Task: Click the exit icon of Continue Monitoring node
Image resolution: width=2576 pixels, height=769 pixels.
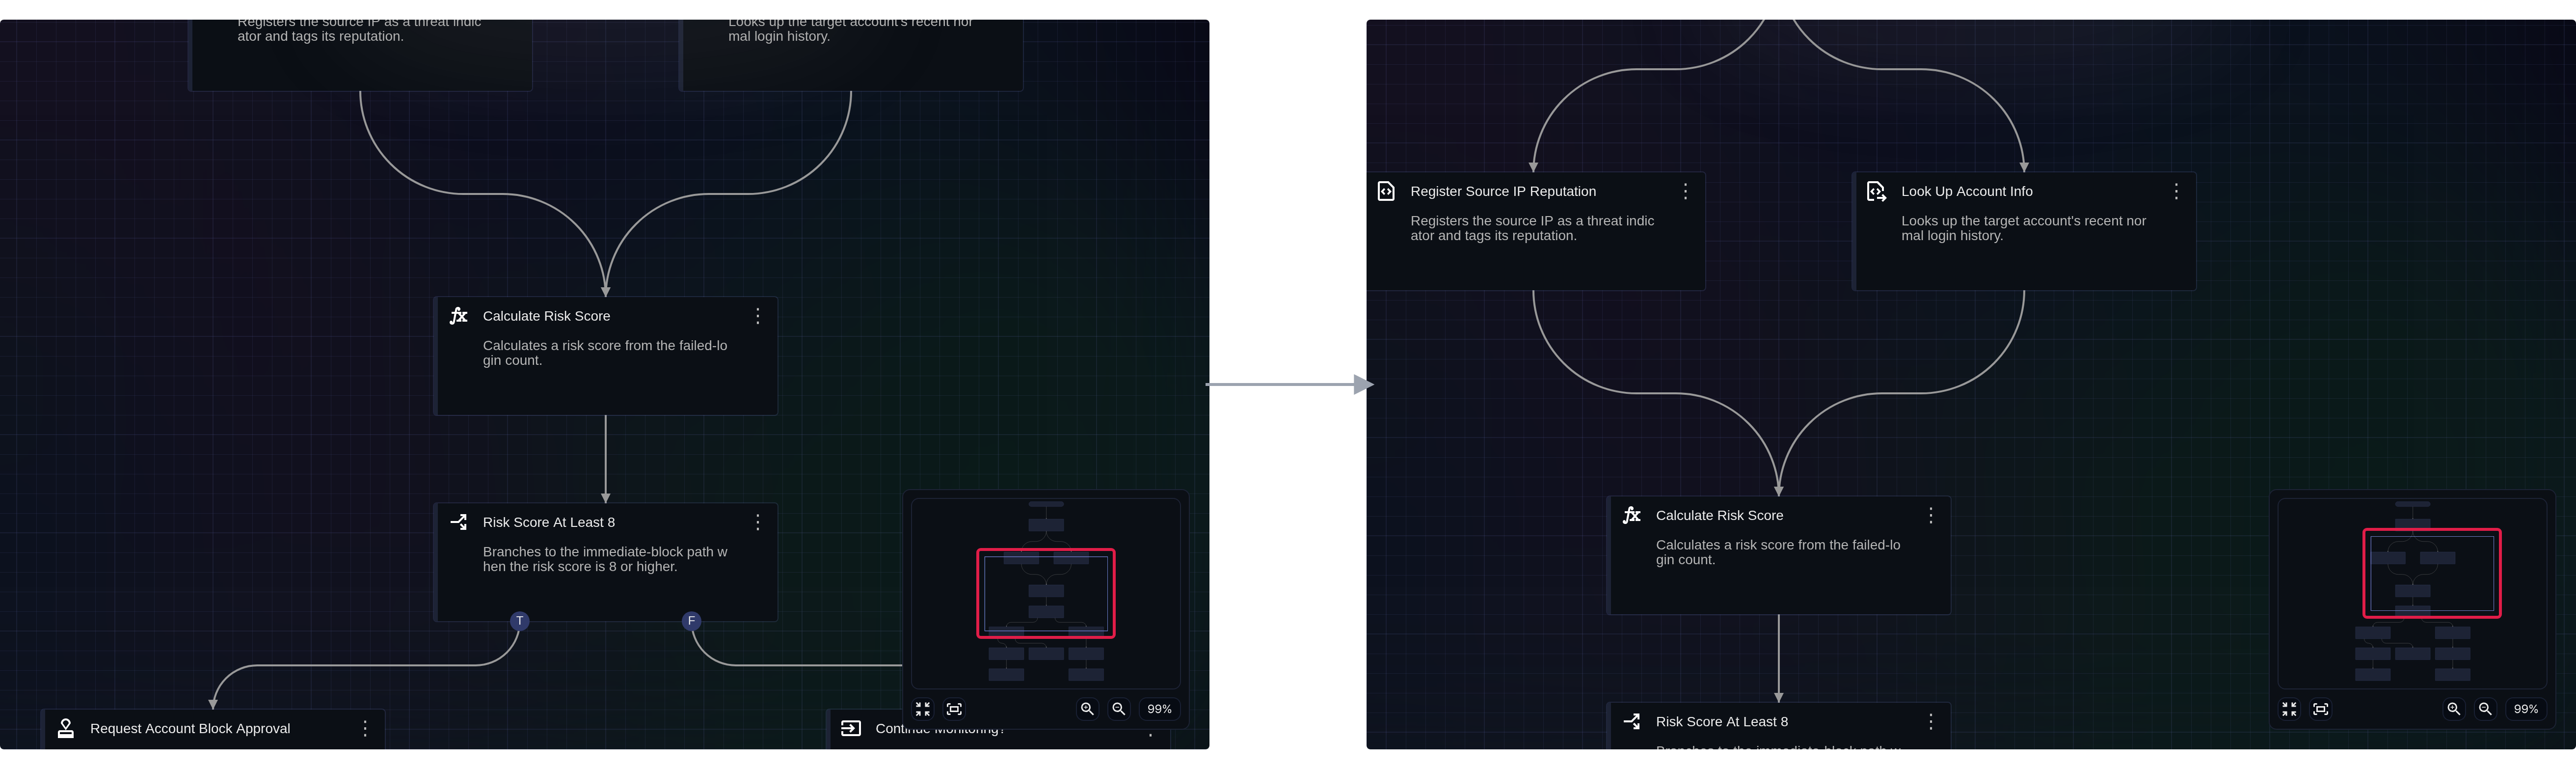Action: pos(851,728)
